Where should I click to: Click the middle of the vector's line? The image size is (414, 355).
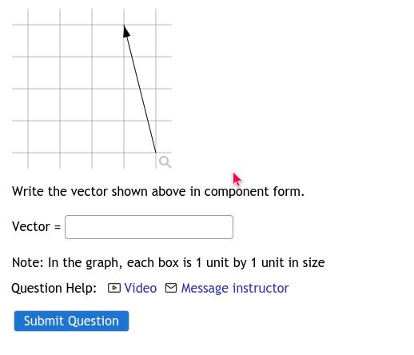(x=140, y=89)
